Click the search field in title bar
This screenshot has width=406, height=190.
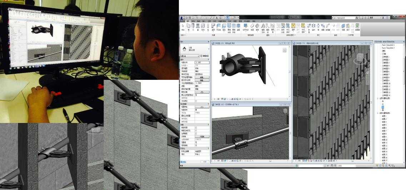pos(344,18)
